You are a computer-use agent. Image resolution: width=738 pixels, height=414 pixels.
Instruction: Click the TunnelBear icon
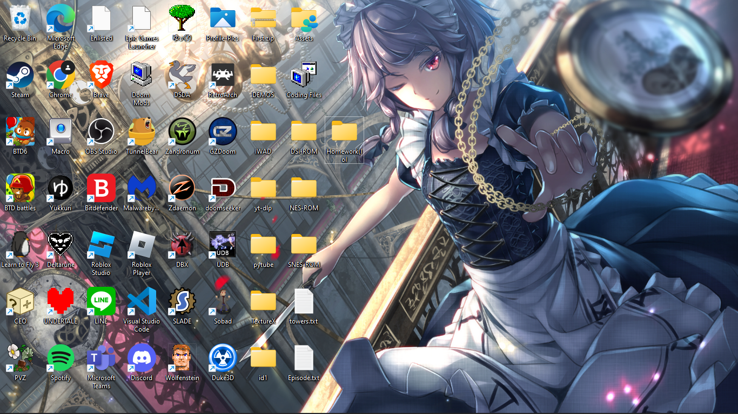point(142,132)
